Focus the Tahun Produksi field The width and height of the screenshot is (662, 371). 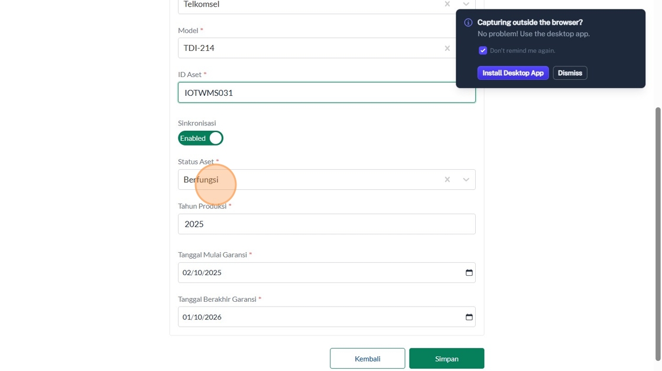326,224
